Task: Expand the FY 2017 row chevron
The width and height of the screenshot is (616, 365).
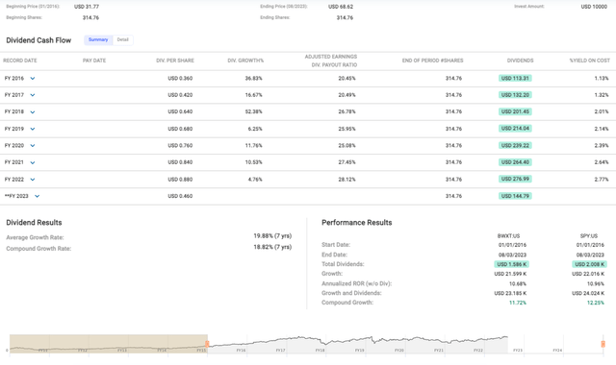Action: point(33,95)
